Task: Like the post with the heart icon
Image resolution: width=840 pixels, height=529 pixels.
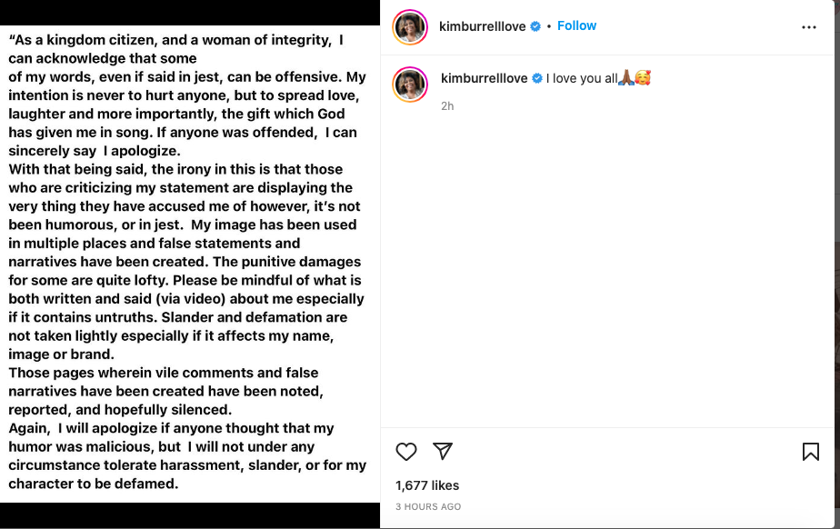Action: click(406, 452)
